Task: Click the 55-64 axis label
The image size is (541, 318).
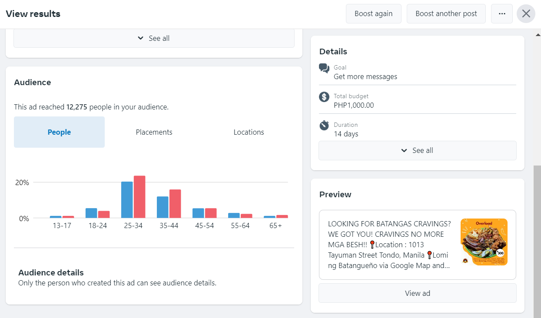Action: point(240,226)
